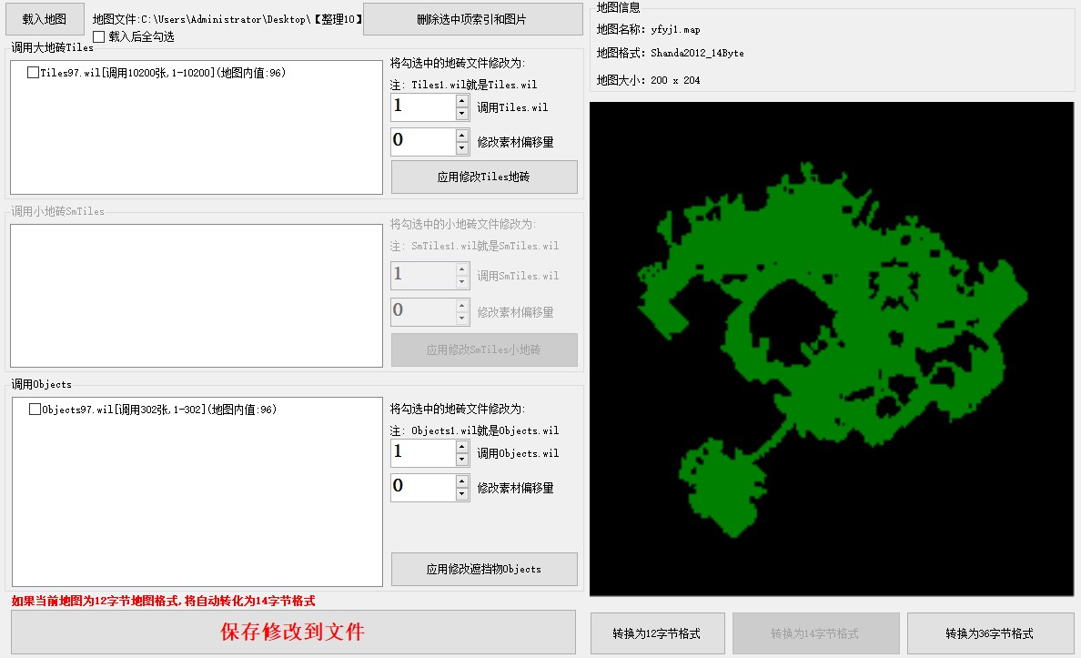Click 转换为36字节格式 button
This screenshot has width=1081, height=658.
coord(990,633)
